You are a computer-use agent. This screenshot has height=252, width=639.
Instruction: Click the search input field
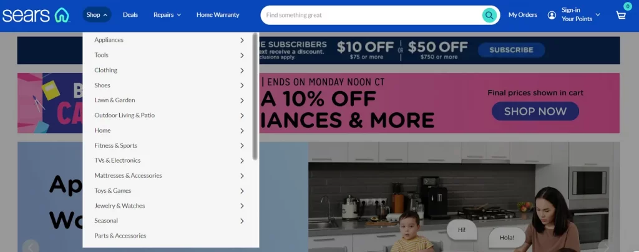(373, 16)
